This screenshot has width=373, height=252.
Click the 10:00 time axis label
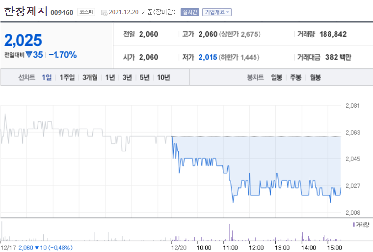point(204,248)
